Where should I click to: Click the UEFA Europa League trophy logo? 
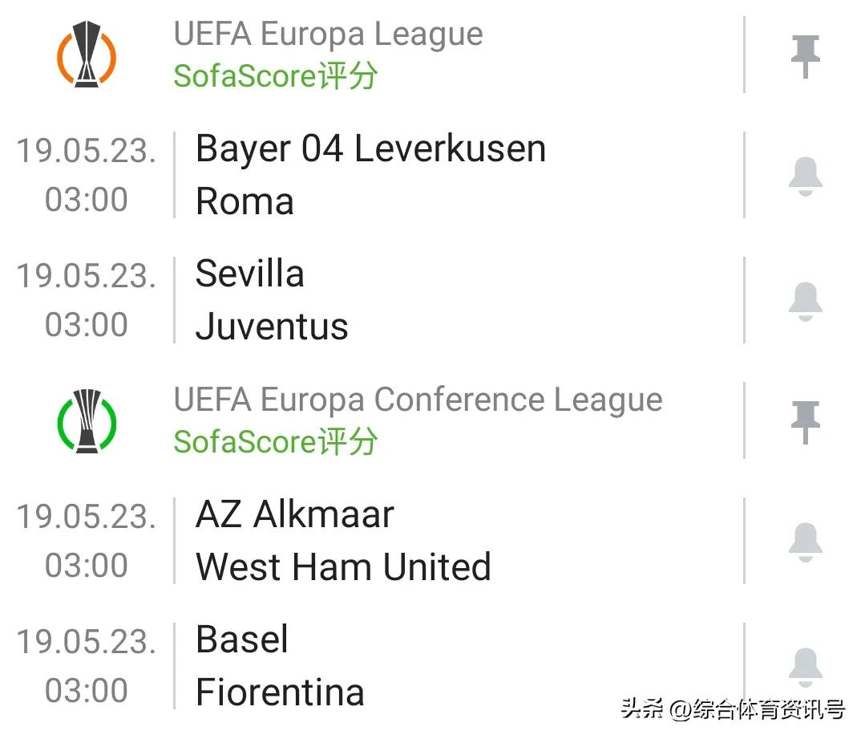87,55
